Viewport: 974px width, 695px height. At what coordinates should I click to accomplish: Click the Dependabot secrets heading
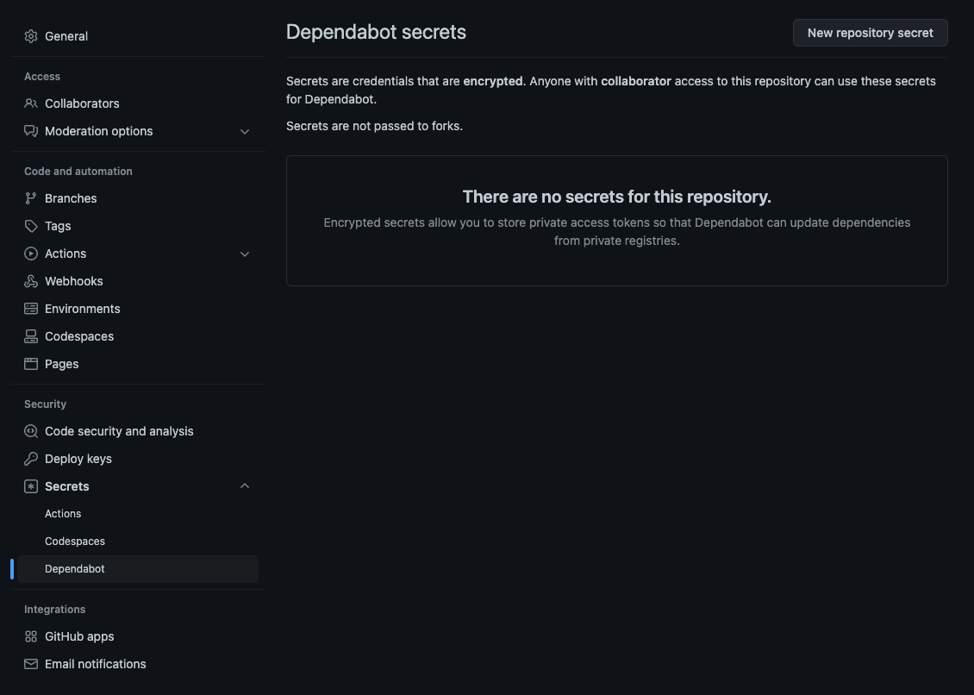(x=377, y=32)
